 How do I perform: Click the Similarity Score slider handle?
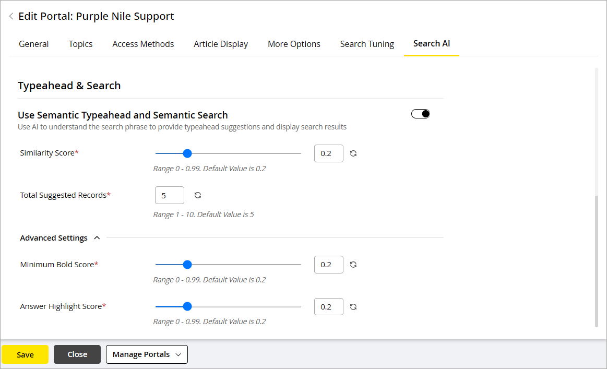pos(187,153)
